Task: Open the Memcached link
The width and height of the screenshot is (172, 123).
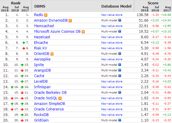Action: click(44, 26)
